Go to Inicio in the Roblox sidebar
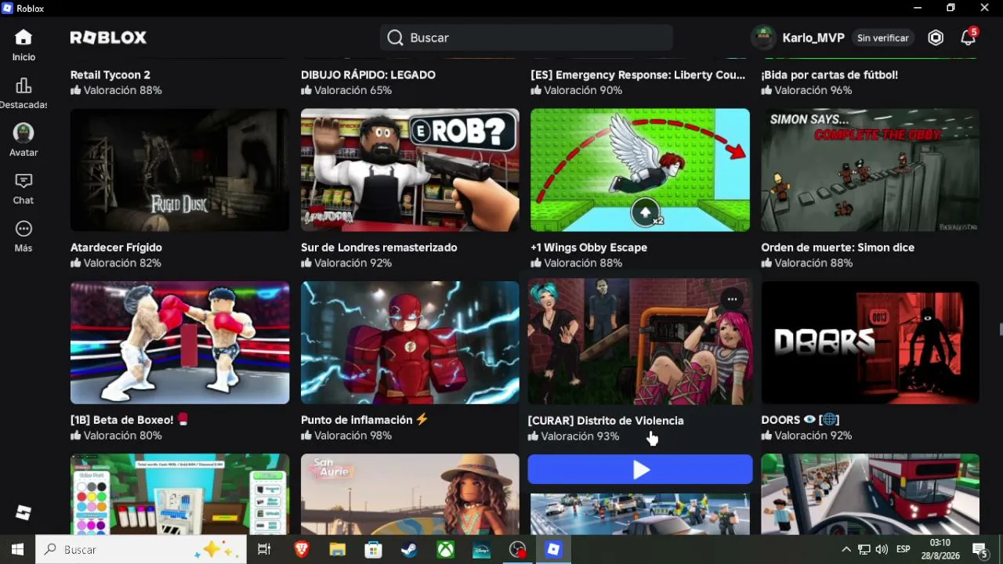1003x564 pixels. click(24, 45)
